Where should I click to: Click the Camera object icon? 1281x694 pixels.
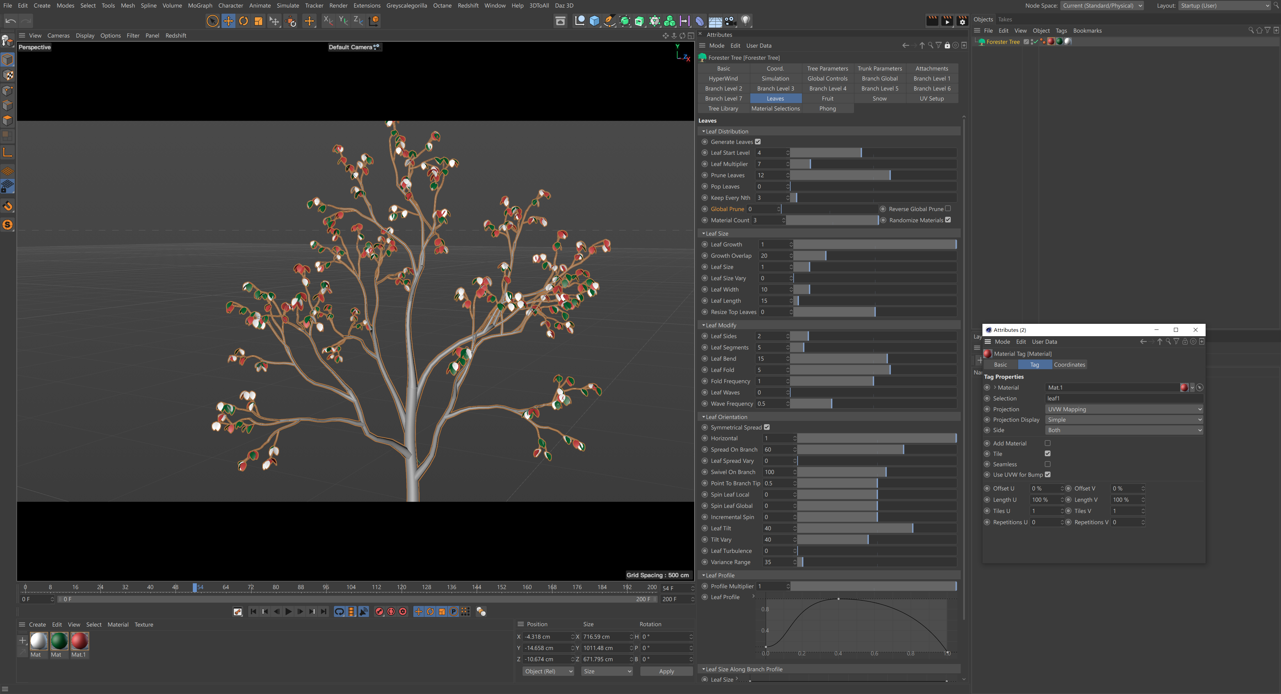tap(730, 21)
